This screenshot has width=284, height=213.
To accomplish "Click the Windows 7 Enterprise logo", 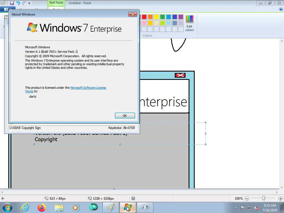I will [x=74, y=28].
